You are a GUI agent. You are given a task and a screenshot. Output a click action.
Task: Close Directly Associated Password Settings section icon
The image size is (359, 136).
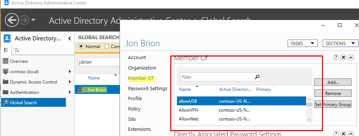[x=343, y=134]
